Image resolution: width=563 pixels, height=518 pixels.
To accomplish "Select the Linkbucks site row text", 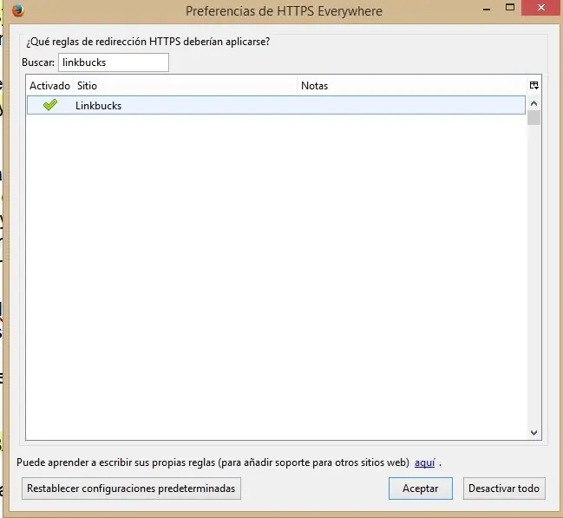I will 98,106.
